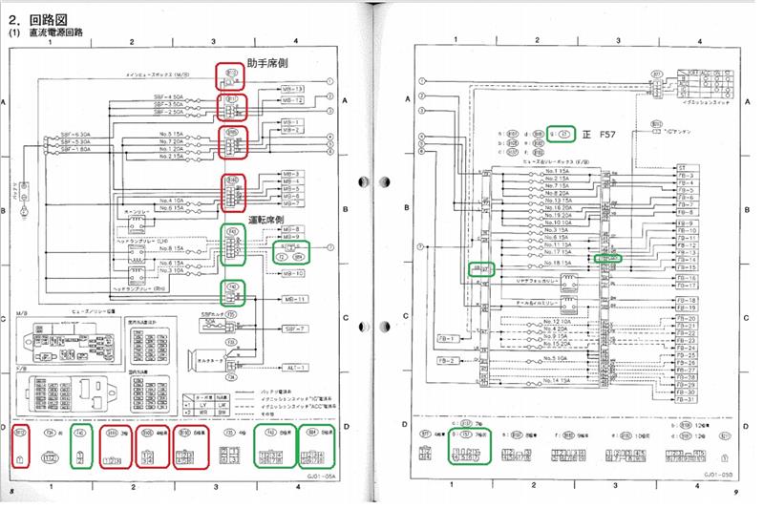Click the MB-13 terminal box
The width and height of the screenshot is (764, 509).
[x=290, y=88]
